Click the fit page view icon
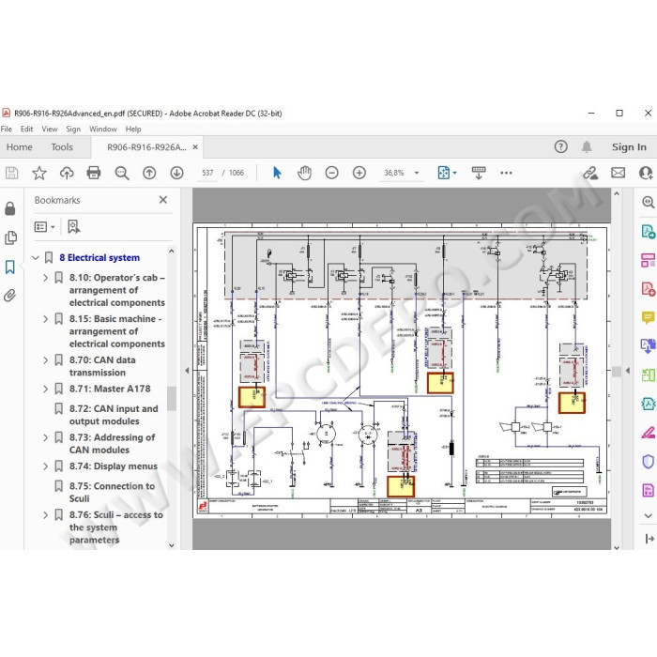Image resolution: width=657 pixels, height=657 pixels. (x=444, y=173)
